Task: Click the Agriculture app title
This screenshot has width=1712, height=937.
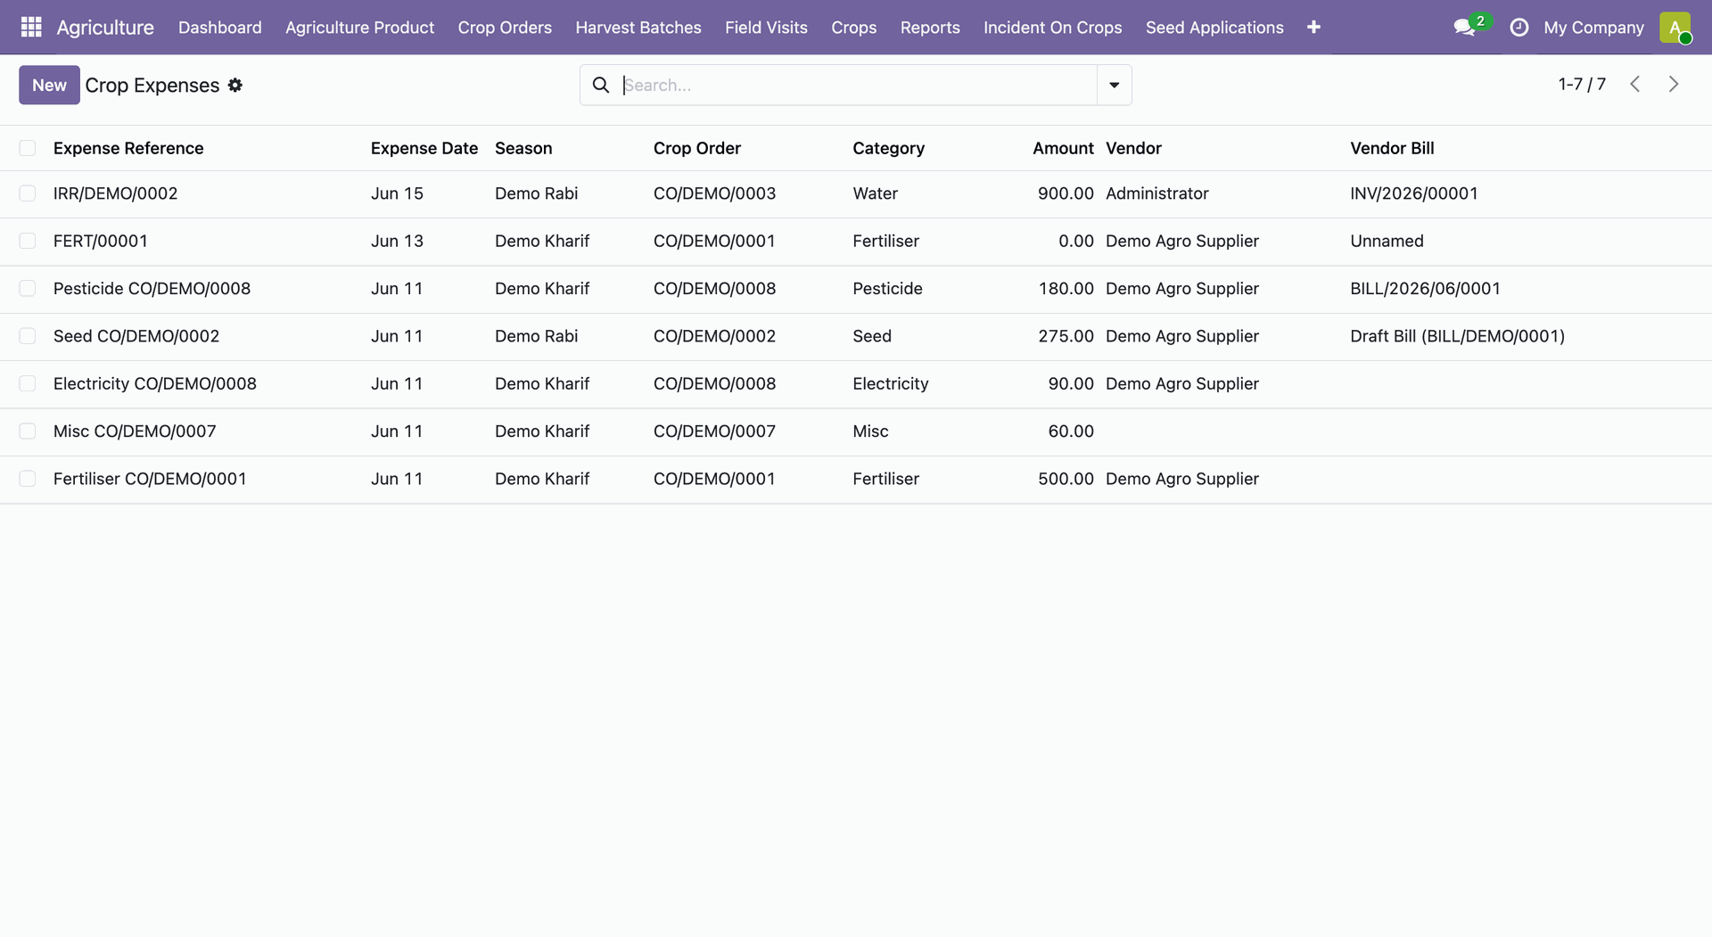Action: pos(105,28)
